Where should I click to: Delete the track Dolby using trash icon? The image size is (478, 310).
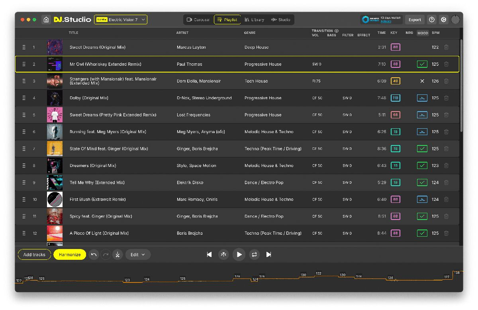[x=446, y=98]
